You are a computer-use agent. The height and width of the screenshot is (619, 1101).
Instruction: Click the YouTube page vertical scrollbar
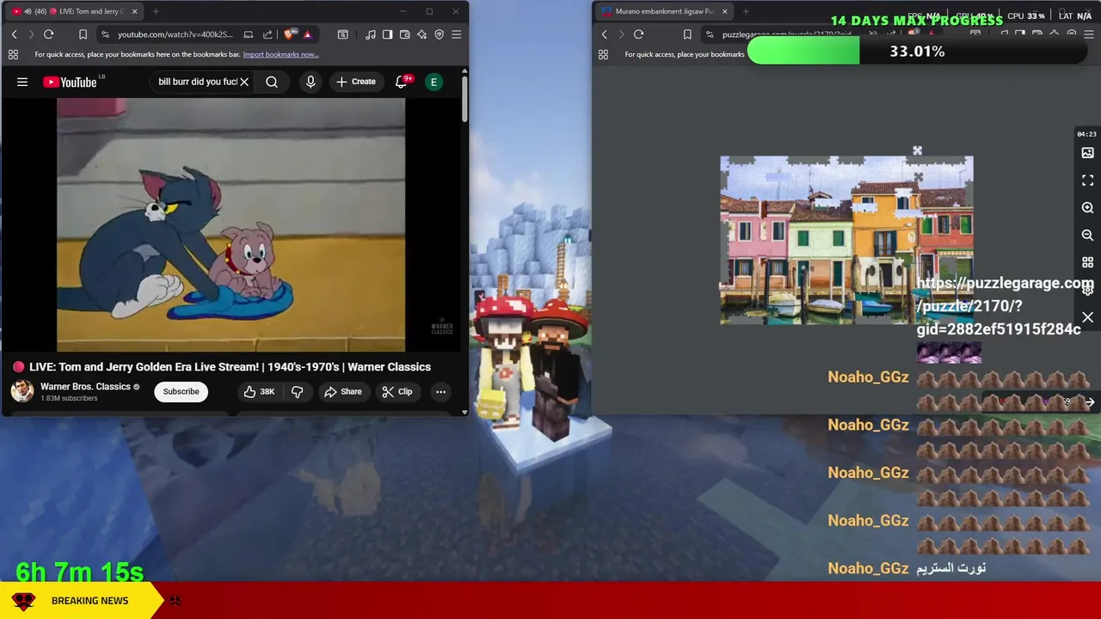[464, 99]
